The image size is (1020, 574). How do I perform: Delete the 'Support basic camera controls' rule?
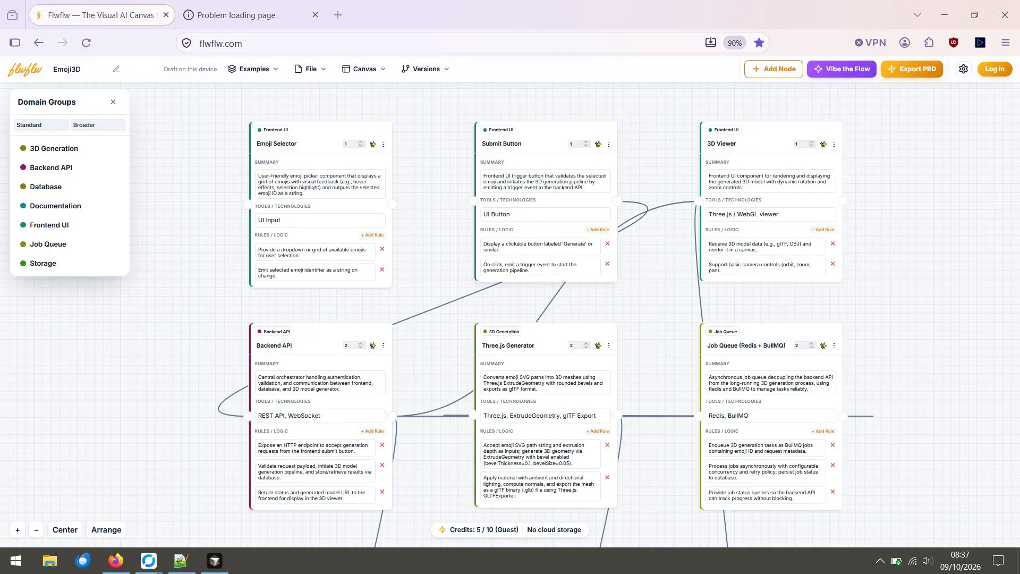pos(832,264)
